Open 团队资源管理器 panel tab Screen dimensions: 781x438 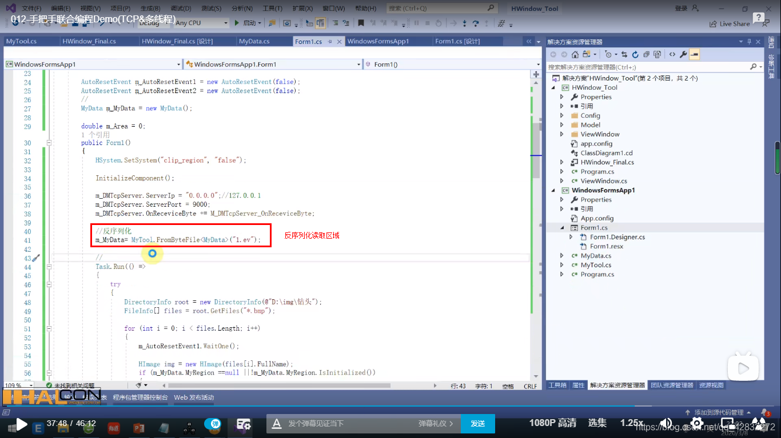[672, 385]
